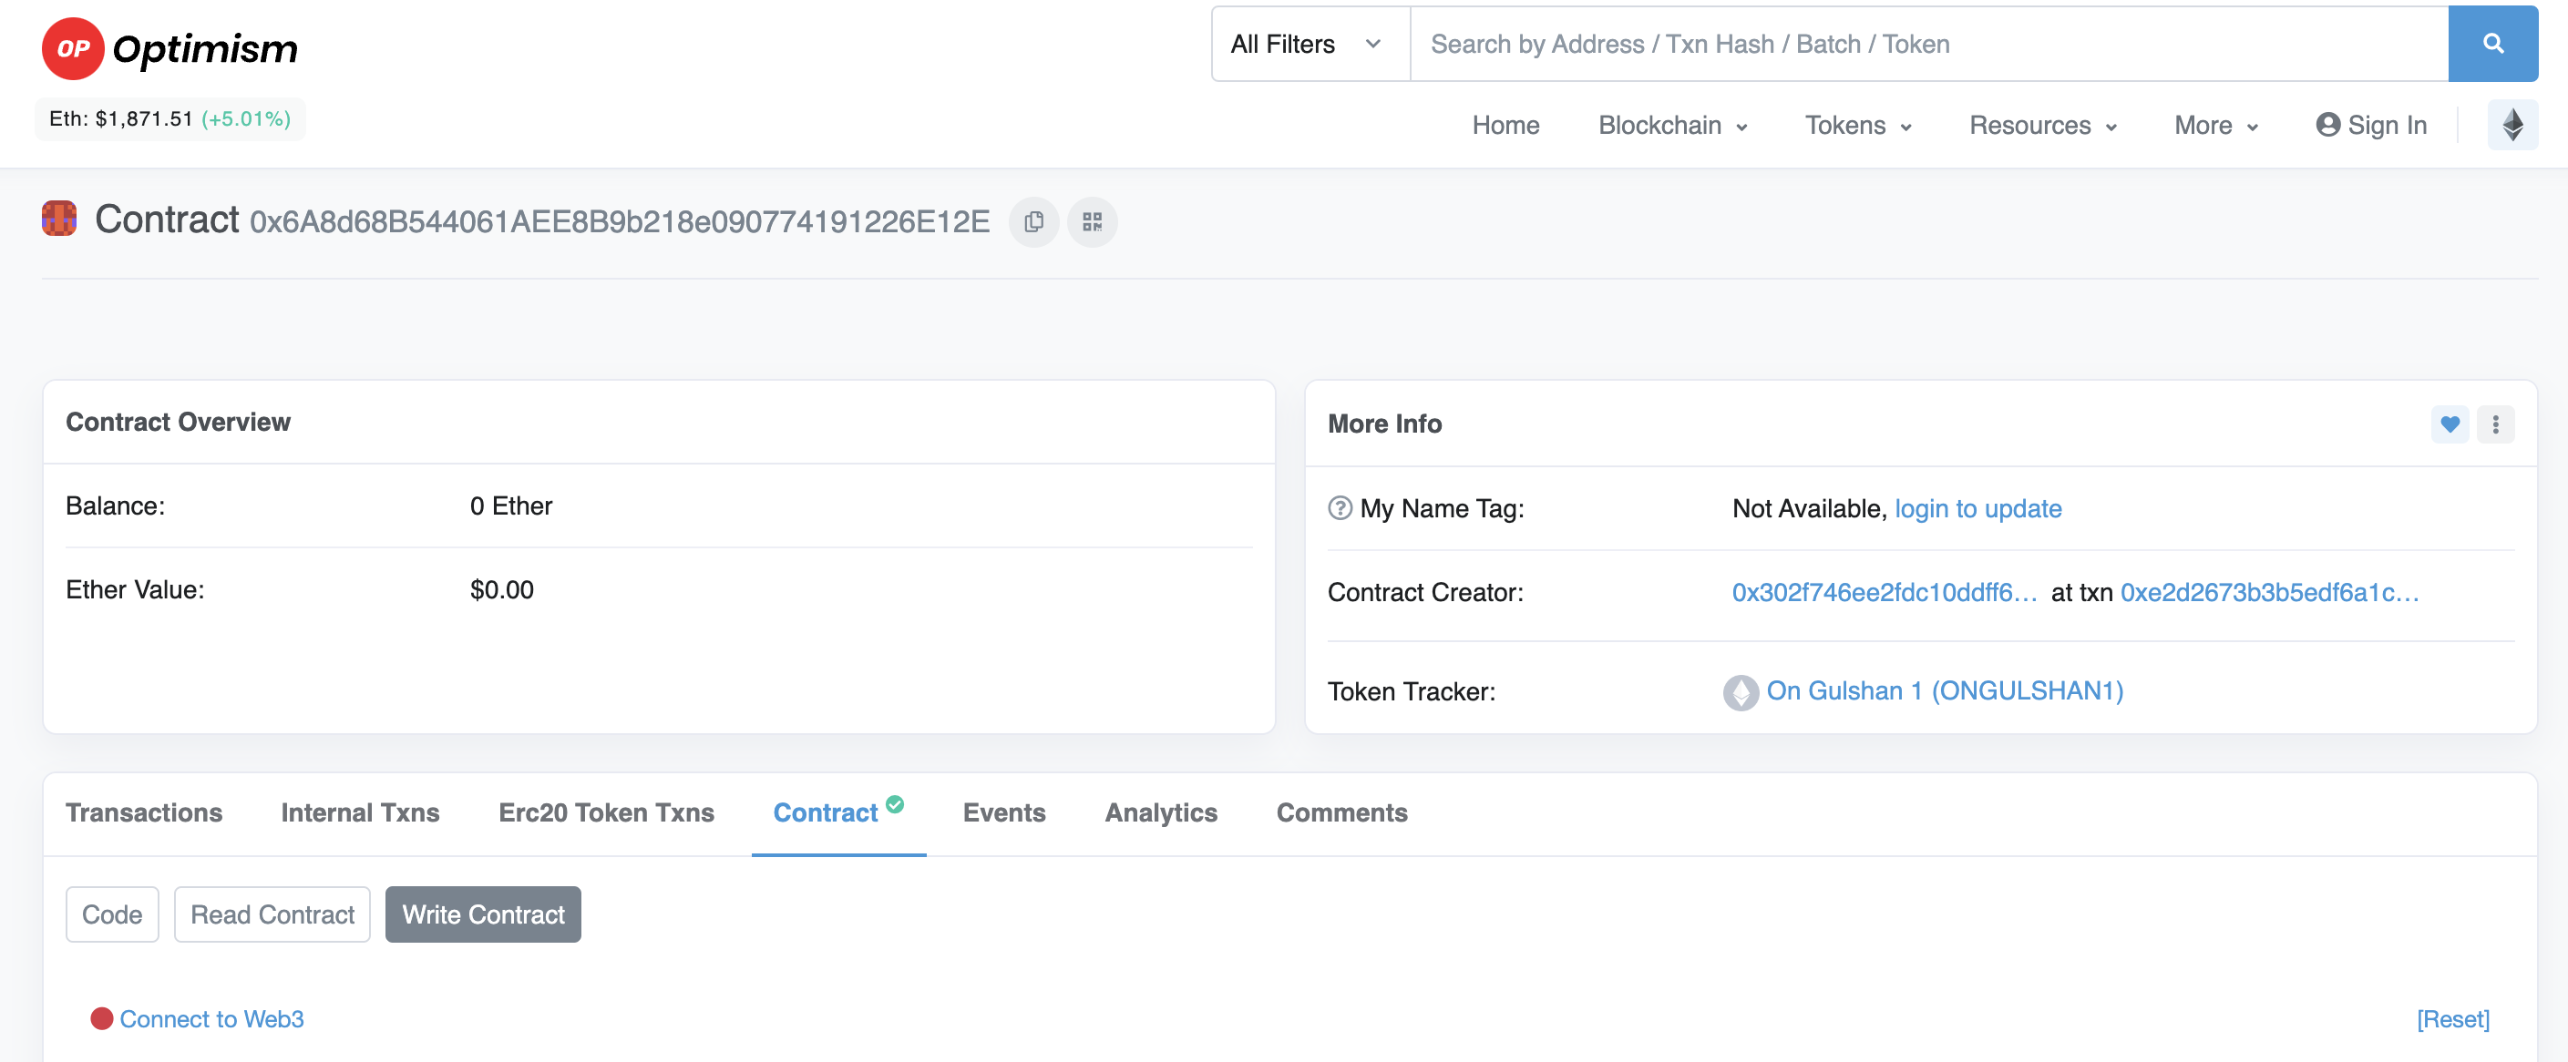Click the Write Contract button
2568x1062 pixels.
tap(484, 914)
